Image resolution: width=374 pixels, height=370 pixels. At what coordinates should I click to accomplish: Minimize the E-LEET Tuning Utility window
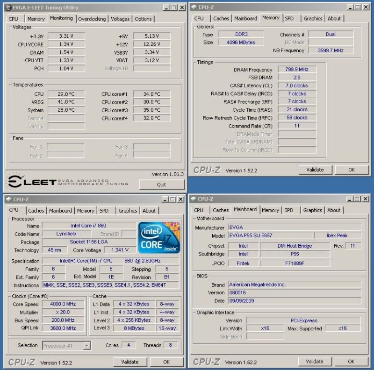coord(166,7)
